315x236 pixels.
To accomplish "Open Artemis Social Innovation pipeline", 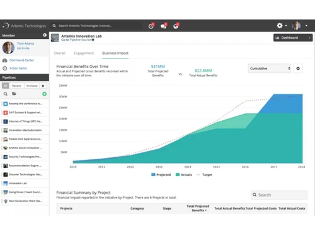I will click(x=25, y=148).
